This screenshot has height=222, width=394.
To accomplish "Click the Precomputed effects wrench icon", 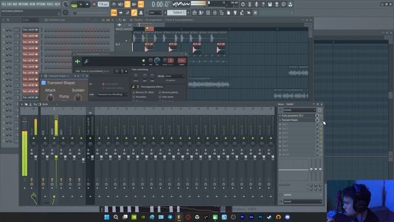I will tap(133, 87).
